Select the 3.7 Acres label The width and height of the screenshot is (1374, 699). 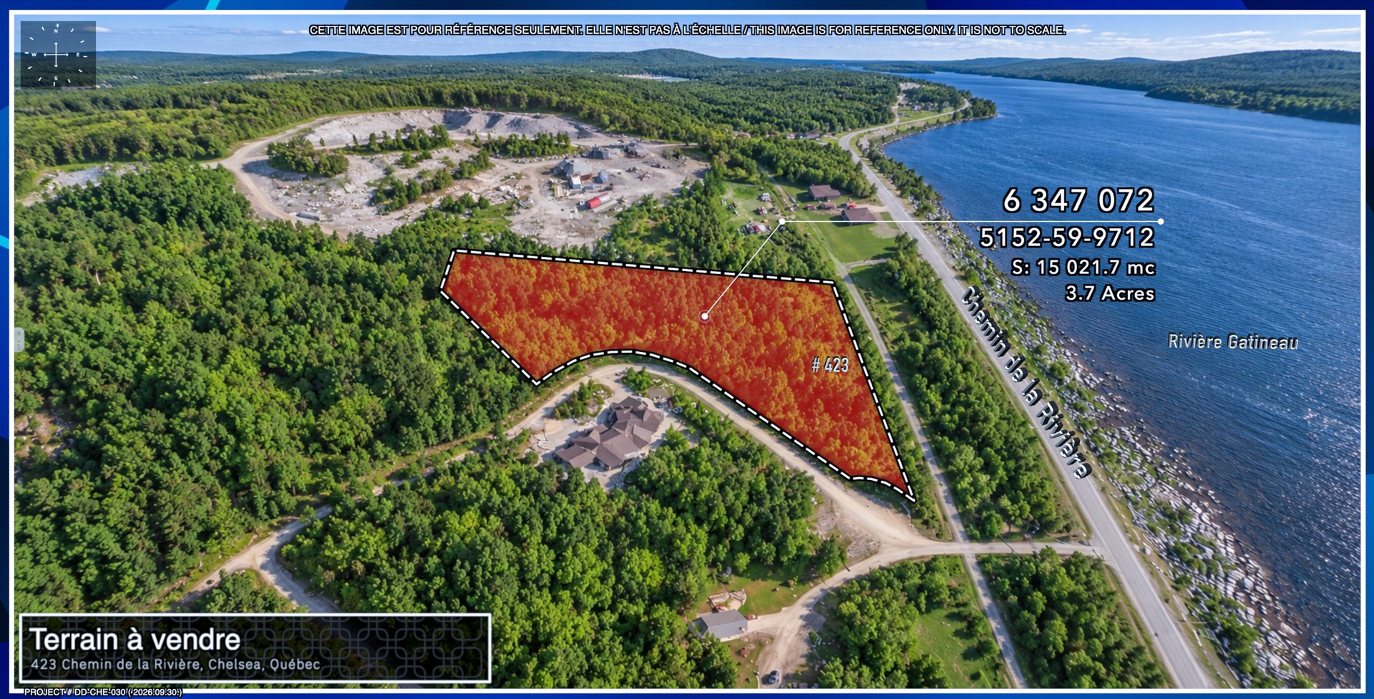[x=1110, y=293]
